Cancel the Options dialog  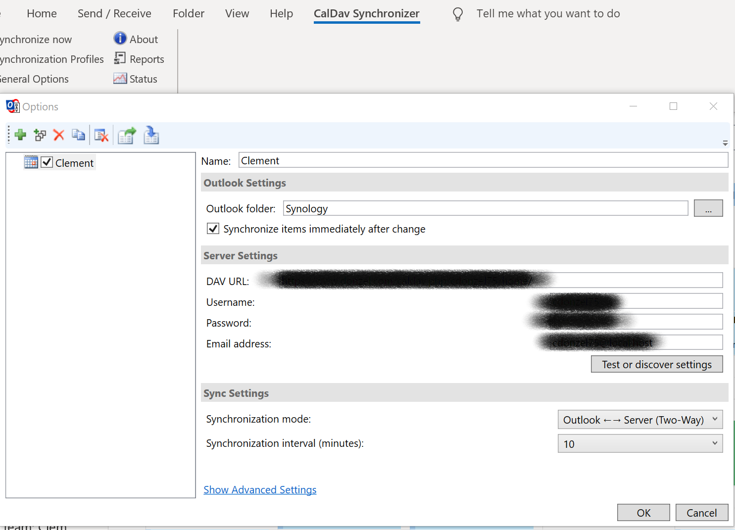coord(702,513)
